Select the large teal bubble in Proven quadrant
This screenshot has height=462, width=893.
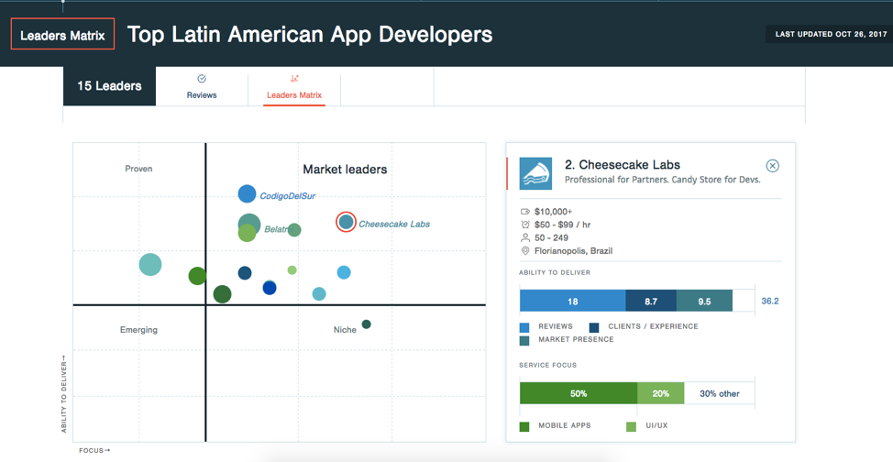click(x=150, y=264)
